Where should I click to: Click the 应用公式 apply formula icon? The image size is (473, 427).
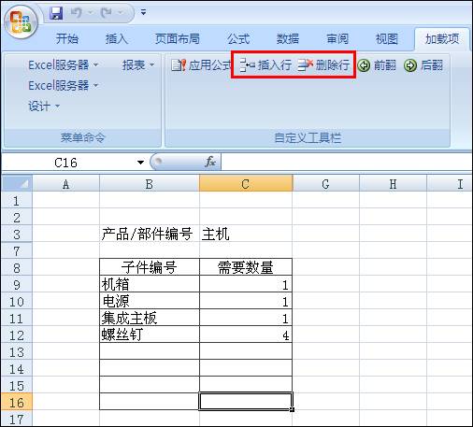click(x=179, y=65)
